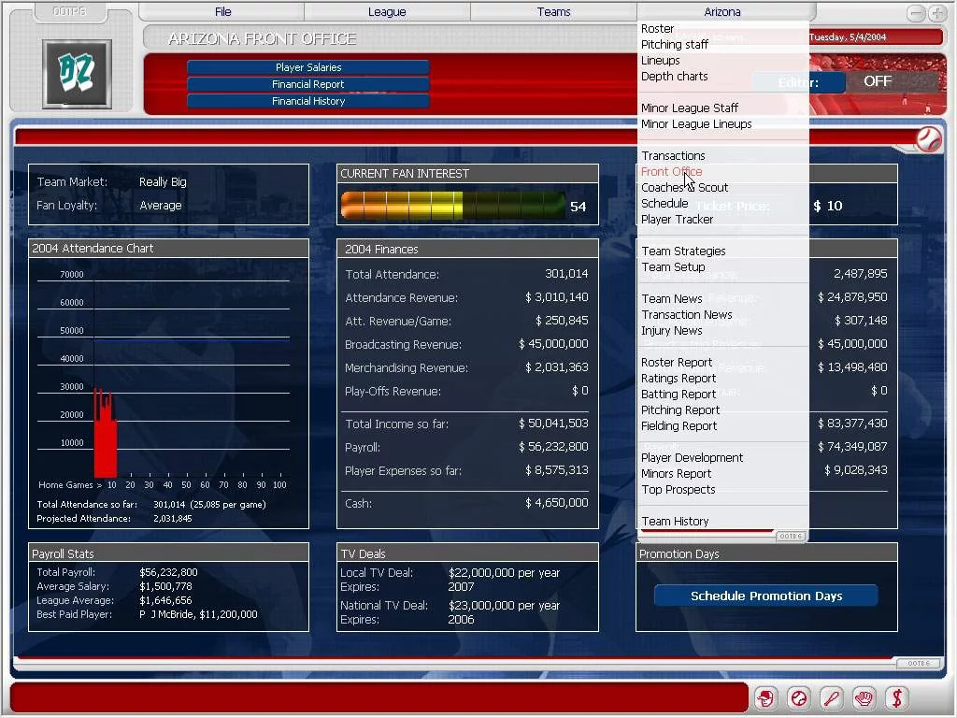
Task: Click Local TV Deal $22,000,000 per year
Action: (x=504, y=573)
